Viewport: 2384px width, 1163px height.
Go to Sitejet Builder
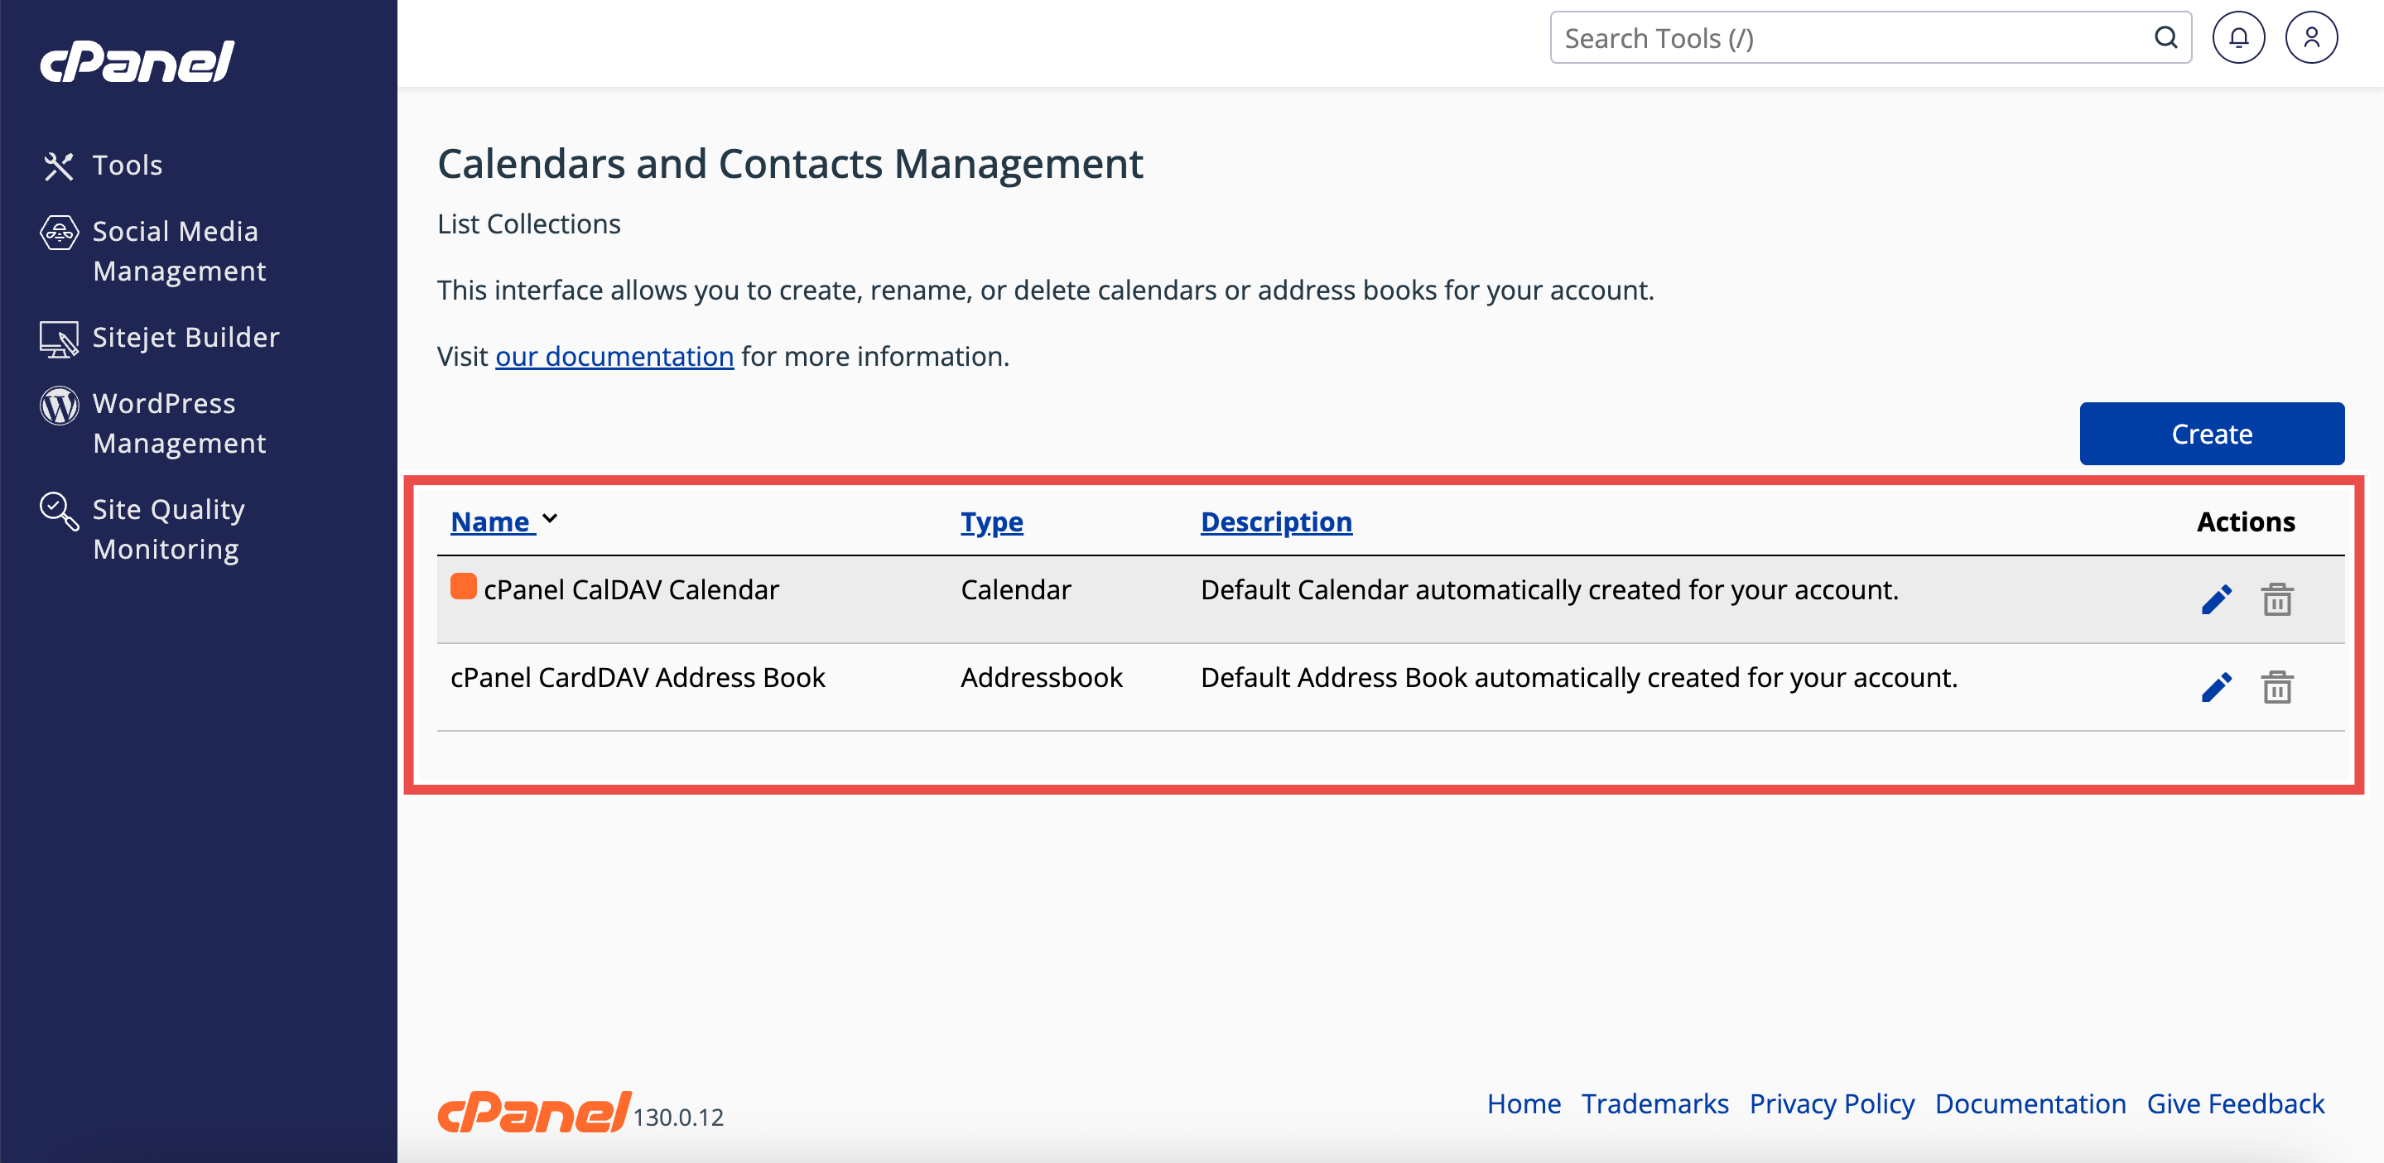185,338
